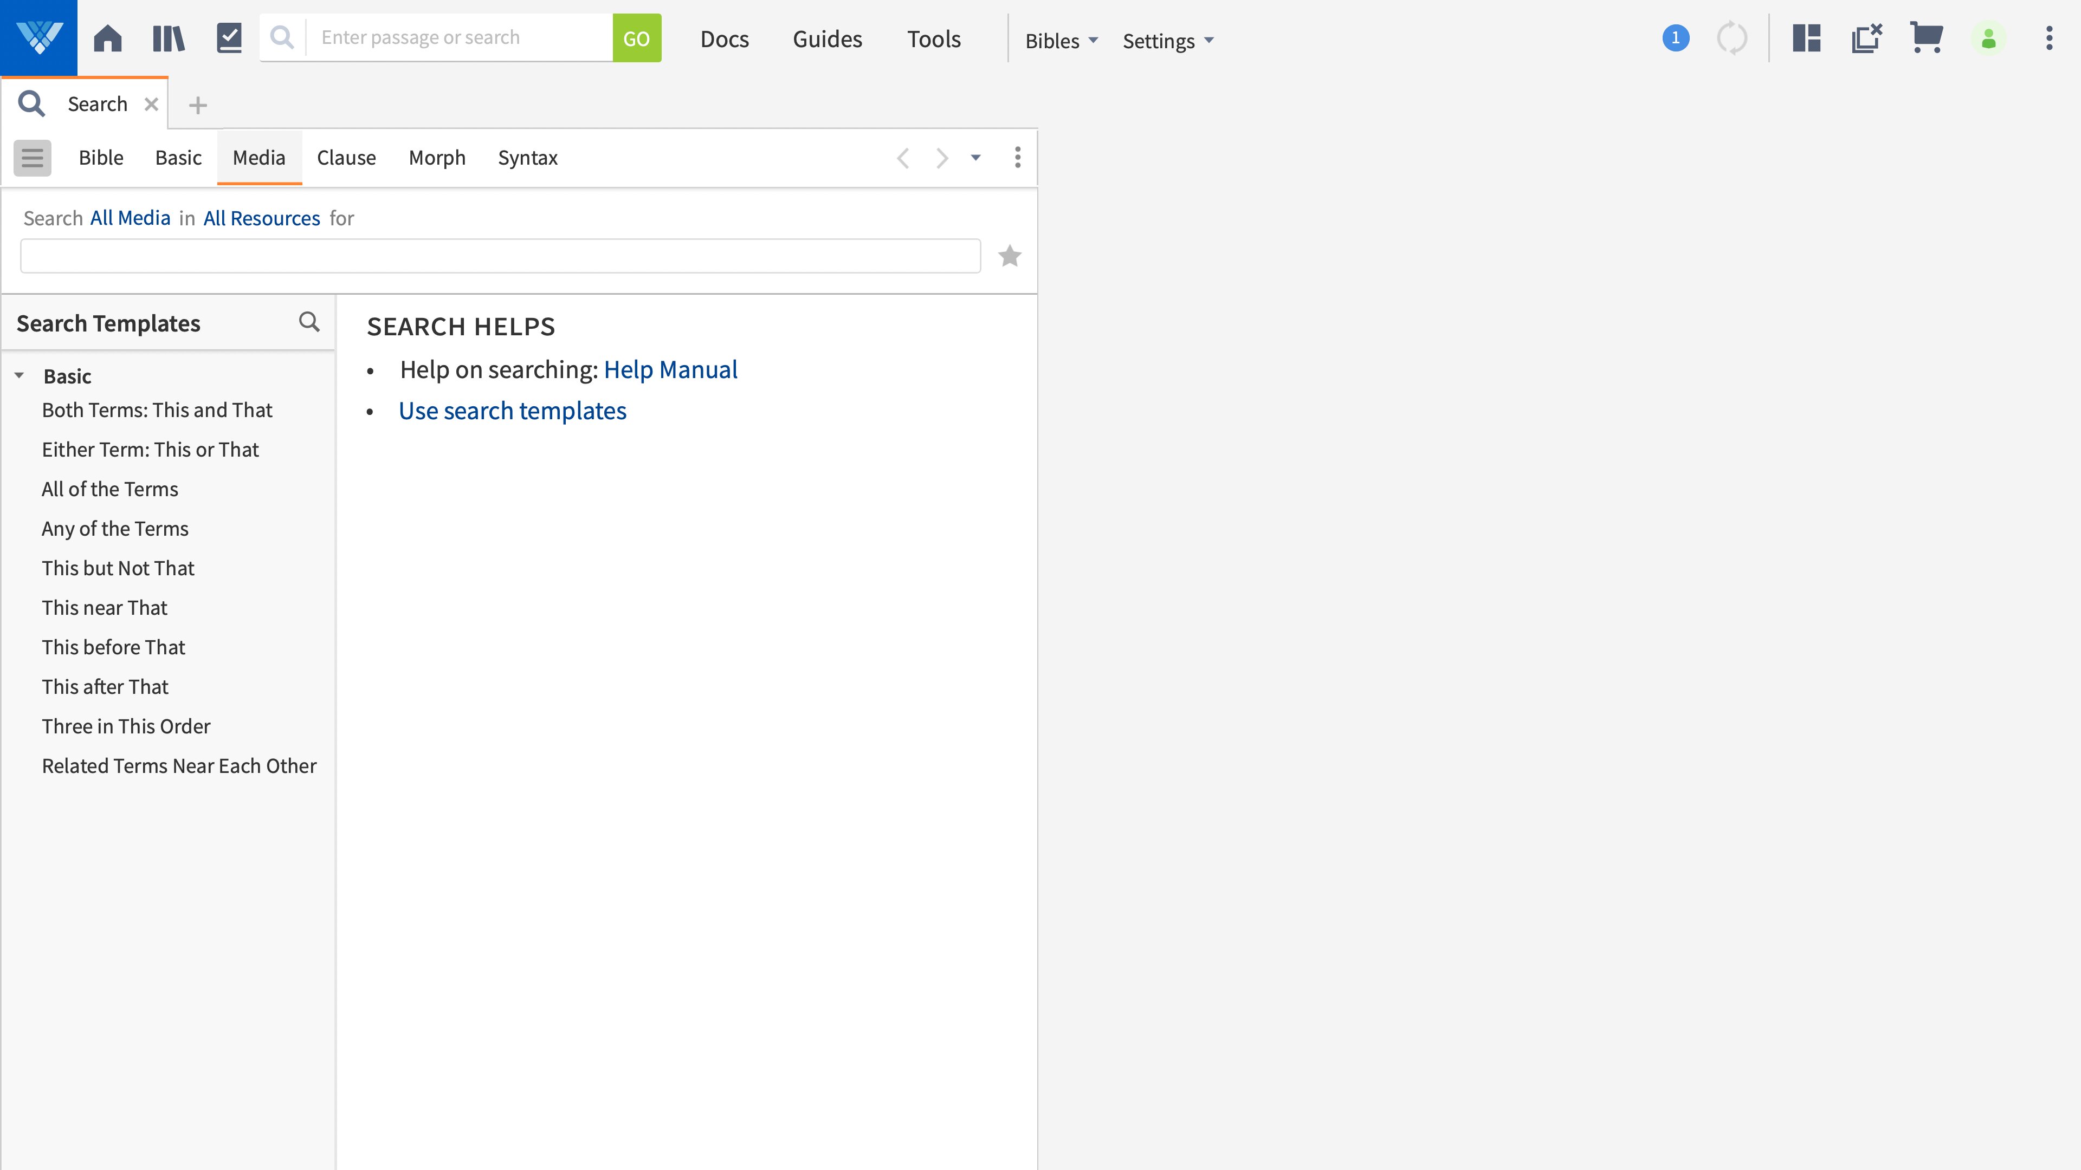Click the Layouts panel icon

(x=1806, y=38)
